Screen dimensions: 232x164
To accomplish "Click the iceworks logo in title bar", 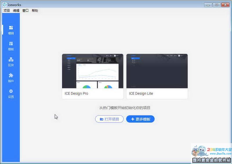I will coord(5,5).
